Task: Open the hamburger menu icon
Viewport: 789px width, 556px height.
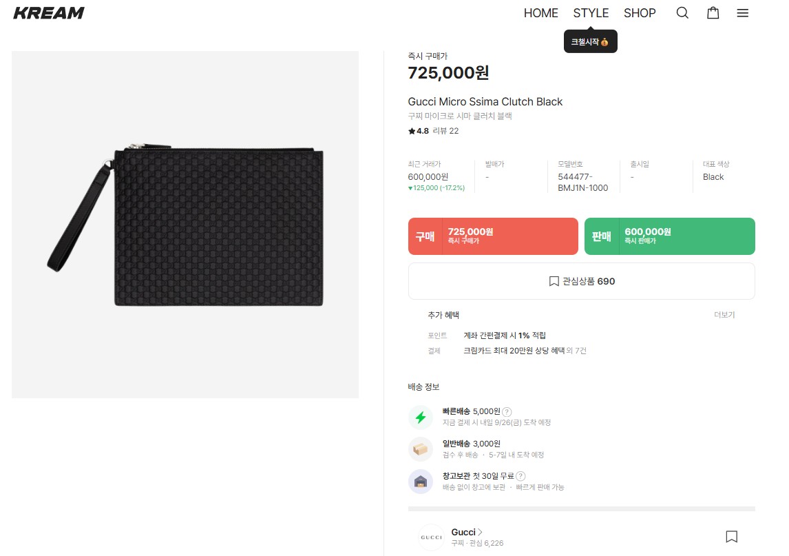Action: click(742, 13)
